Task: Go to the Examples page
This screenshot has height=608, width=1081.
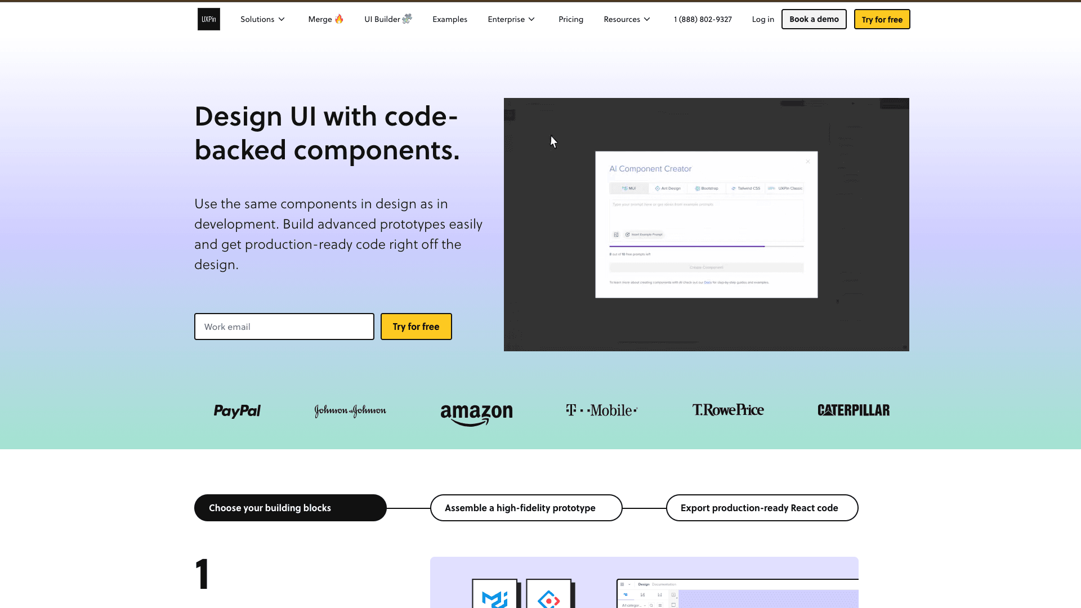Action: tap(450, 19)
